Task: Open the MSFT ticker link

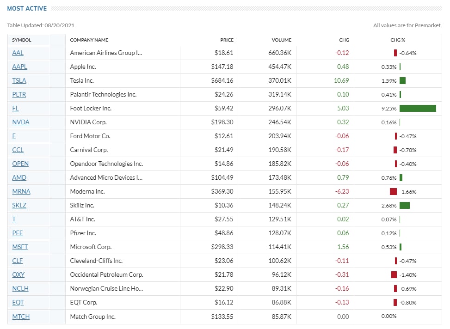Action: click(x=20, y=247)
